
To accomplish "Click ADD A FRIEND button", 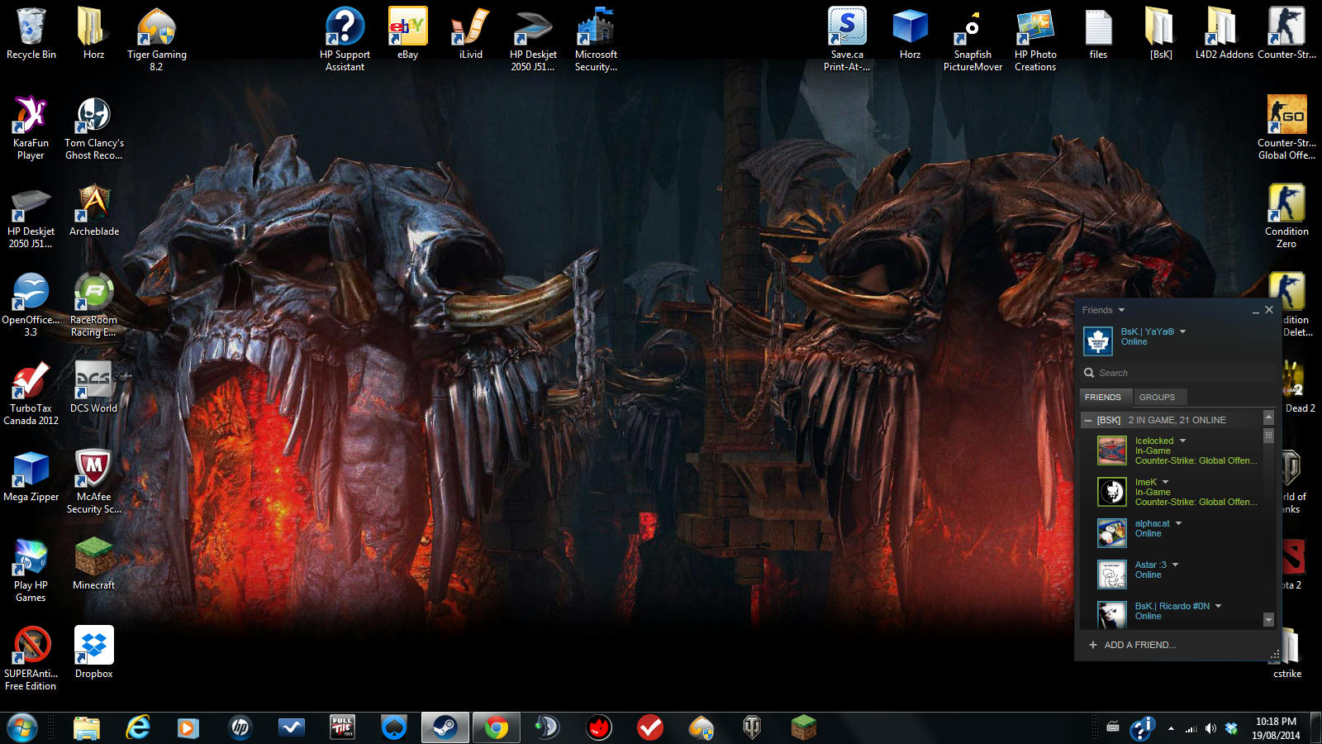I will pyautogui.click(x=1132, y=645).
